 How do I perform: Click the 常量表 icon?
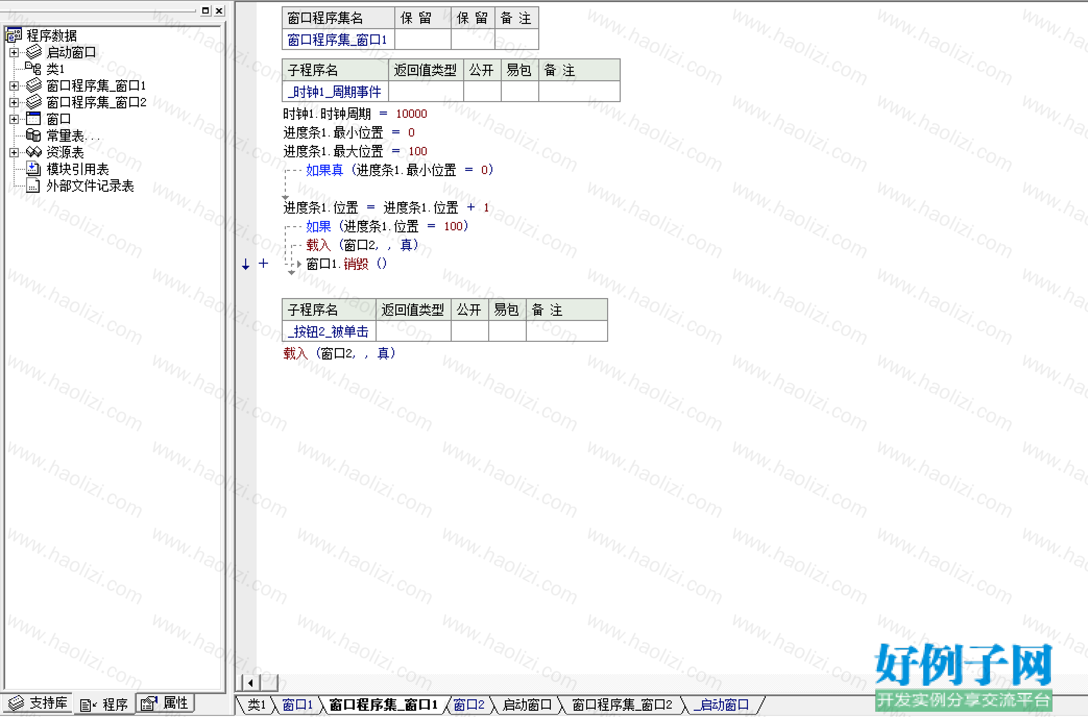[34, 135]
